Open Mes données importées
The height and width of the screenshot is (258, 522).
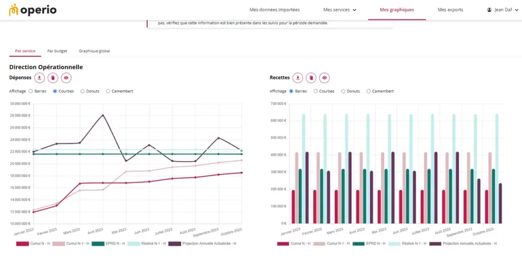click(x=275, y=10)
